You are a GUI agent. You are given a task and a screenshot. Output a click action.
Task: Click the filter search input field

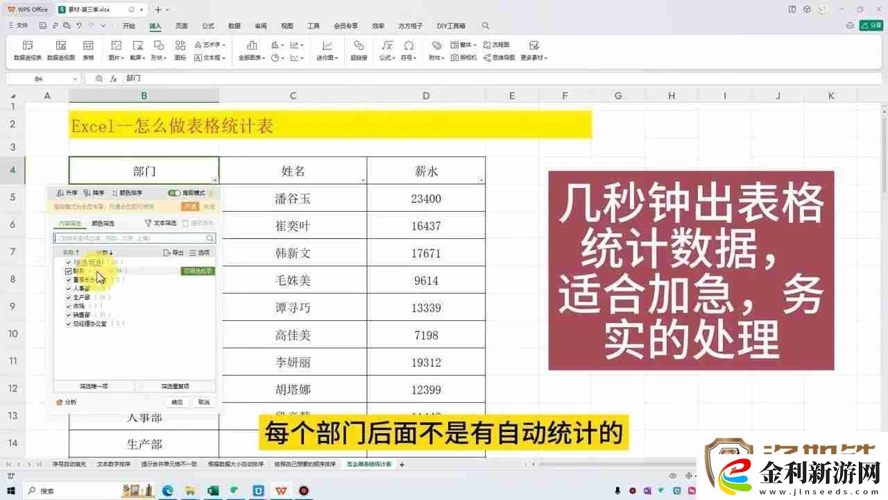[128, 237]
